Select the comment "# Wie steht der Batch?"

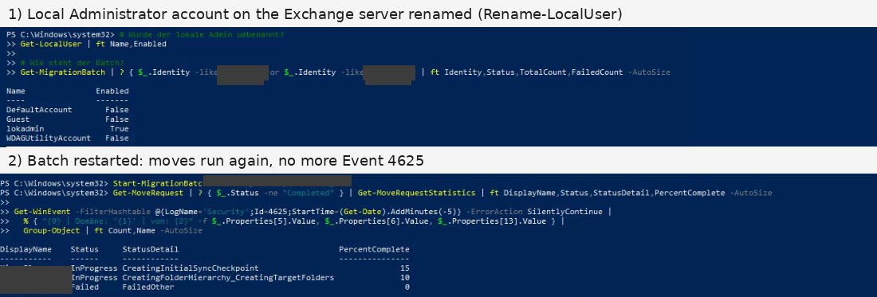pyautogui.click(x=72, y=63)
